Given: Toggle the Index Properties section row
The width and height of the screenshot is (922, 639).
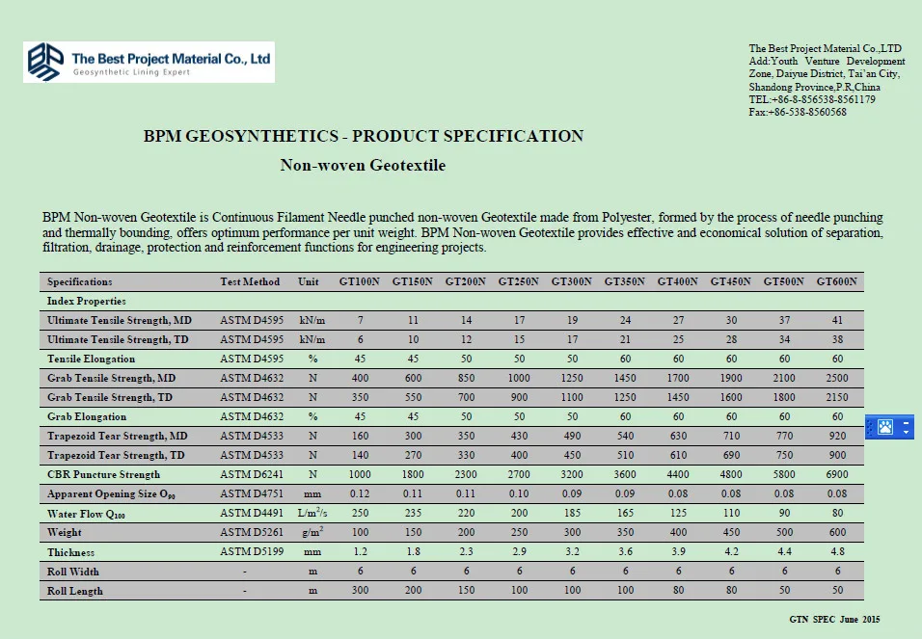Looking at the screenshot, I should (x=86, y=301).
